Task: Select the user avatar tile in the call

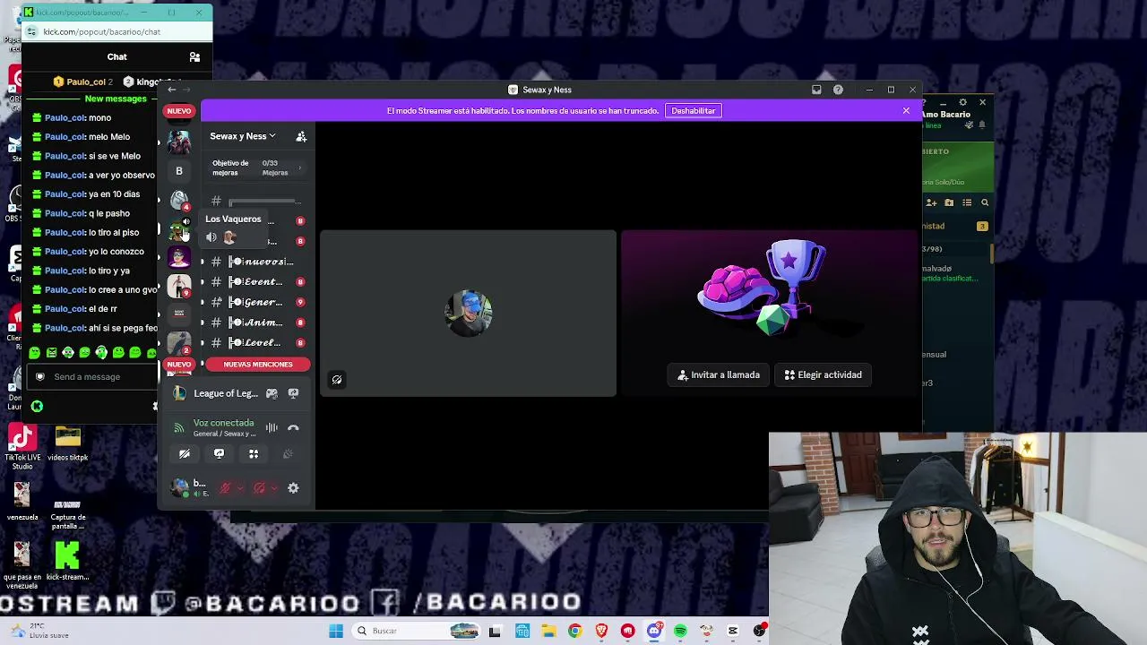Action: 468,313
